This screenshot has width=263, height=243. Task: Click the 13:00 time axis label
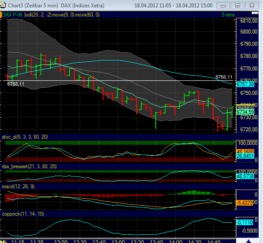click(118, 242)
